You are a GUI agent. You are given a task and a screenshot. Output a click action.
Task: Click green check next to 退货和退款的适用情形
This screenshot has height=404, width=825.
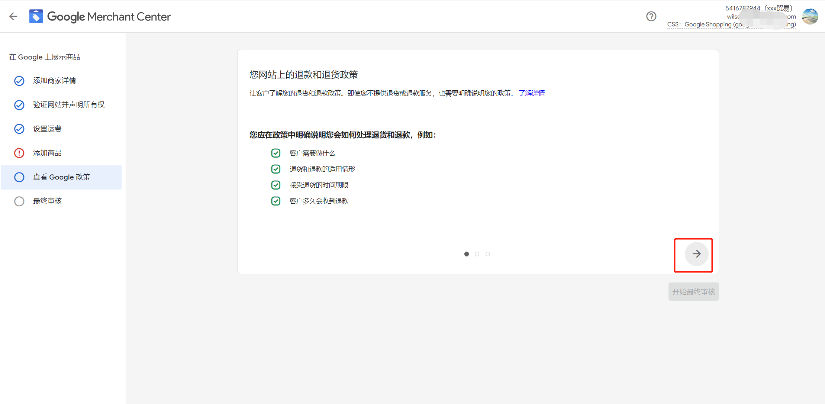tap(275, 169)
